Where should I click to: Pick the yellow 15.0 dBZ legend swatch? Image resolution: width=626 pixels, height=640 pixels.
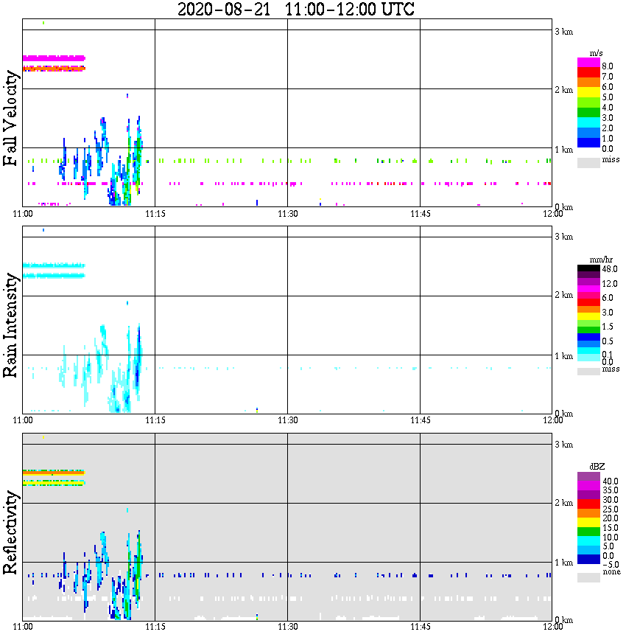pyautogui.click(x=588, y=523)
